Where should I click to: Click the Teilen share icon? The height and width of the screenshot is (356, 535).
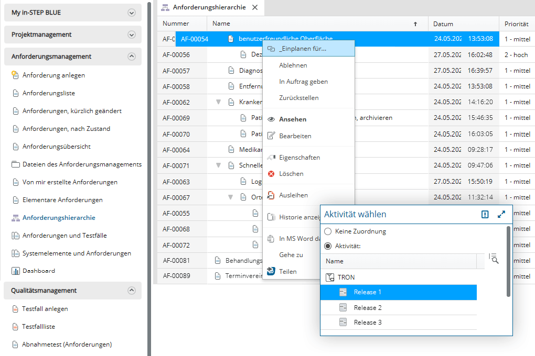tap(271, 271)
